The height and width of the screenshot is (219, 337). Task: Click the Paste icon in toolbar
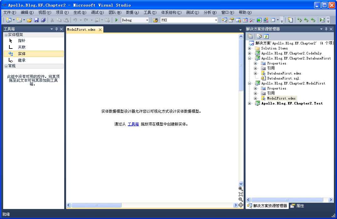(x=66, y=20)
